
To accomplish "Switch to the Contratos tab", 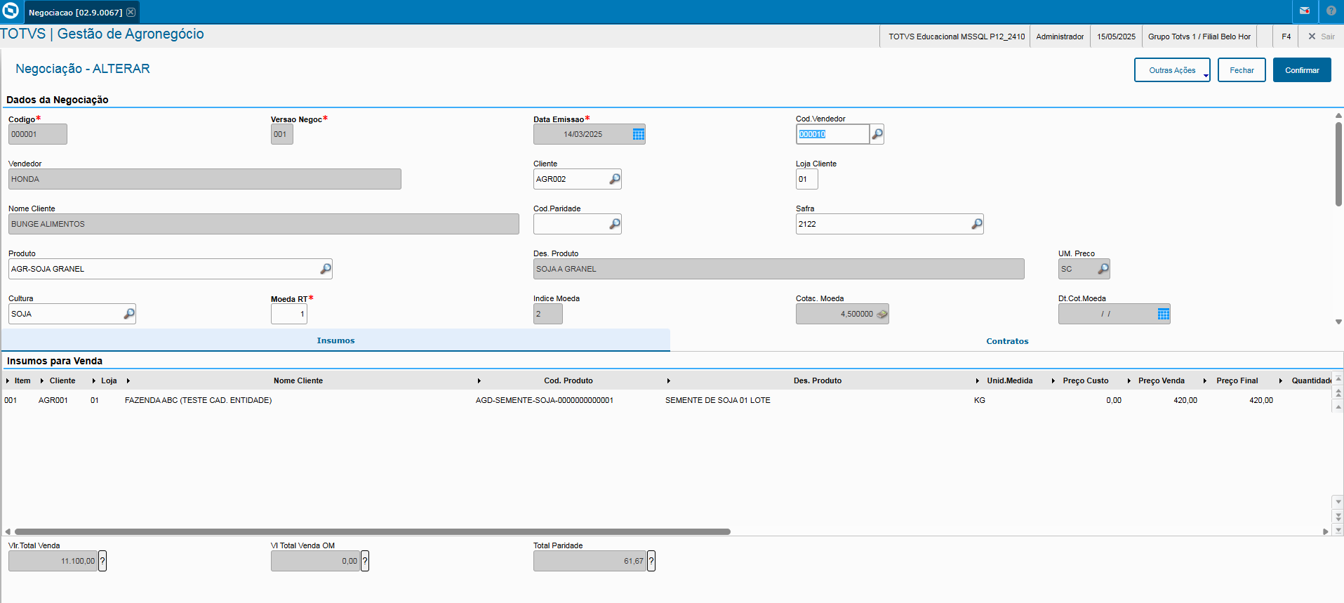I will tap(1007, 341).
